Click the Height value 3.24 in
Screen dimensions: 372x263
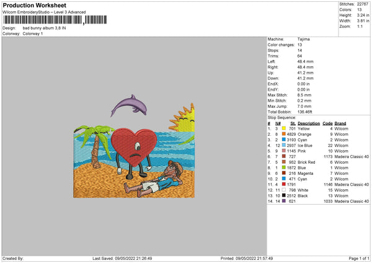363,15
